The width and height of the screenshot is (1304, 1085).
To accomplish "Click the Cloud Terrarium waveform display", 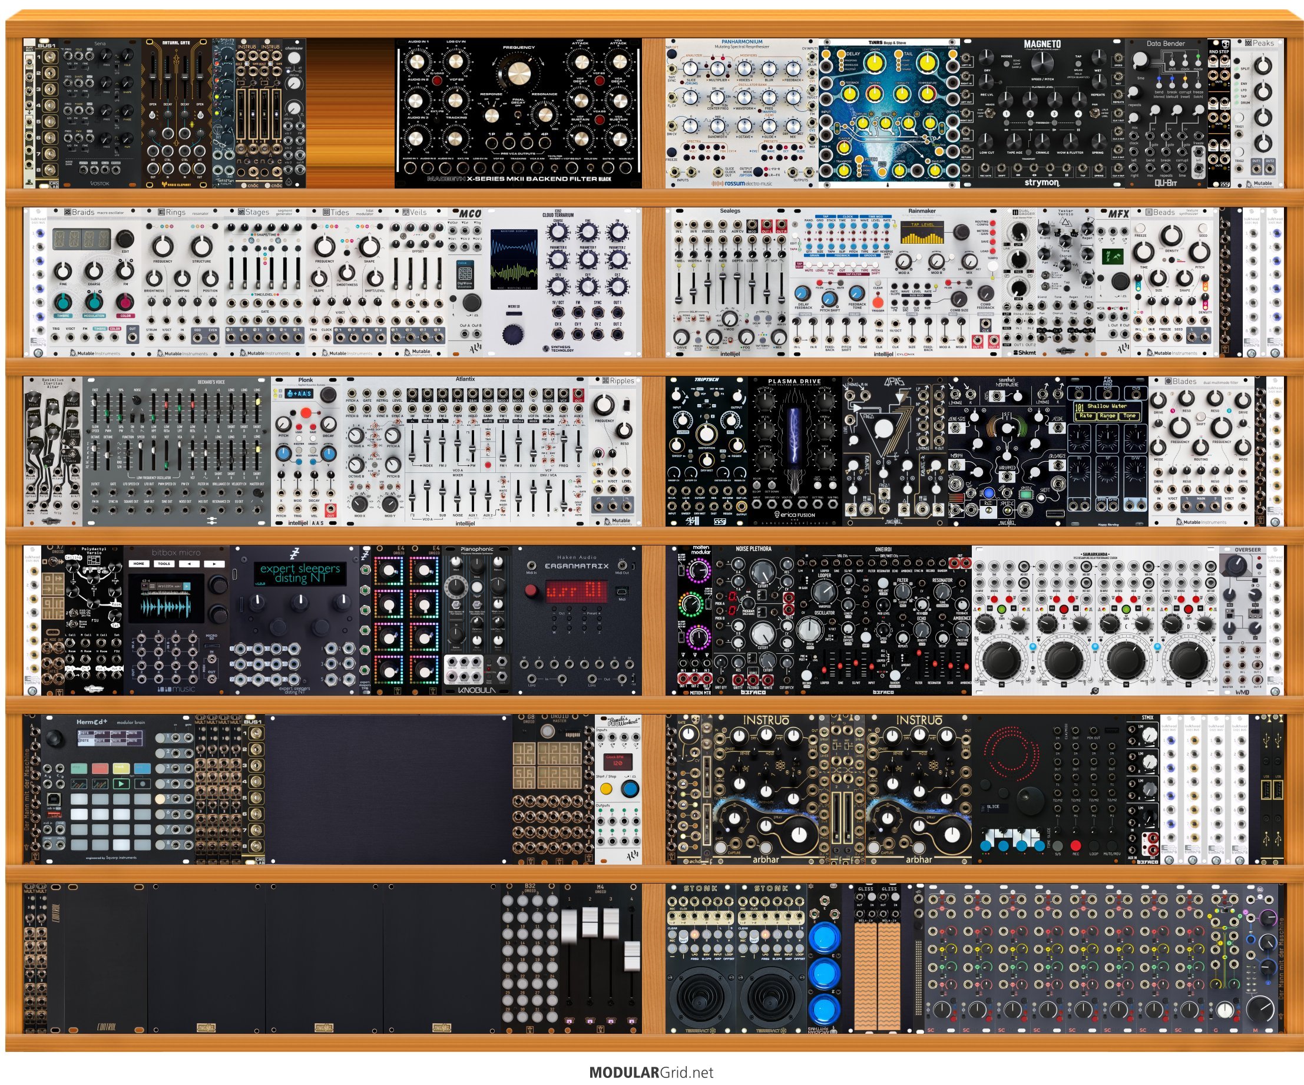I will pos(514,259).
